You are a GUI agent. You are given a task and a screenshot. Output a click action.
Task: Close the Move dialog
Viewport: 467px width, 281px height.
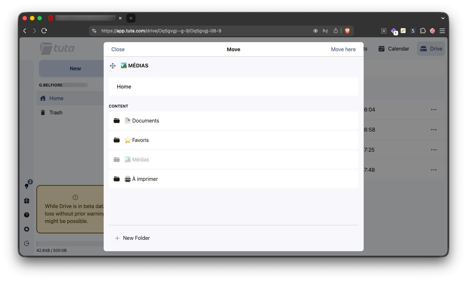(118, 49)
